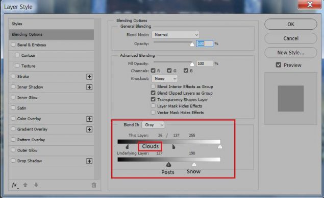This screenshot has height=198, width=324.
Task: Enable the Bevel & Emboss checkbox
Action: point(13,45)
